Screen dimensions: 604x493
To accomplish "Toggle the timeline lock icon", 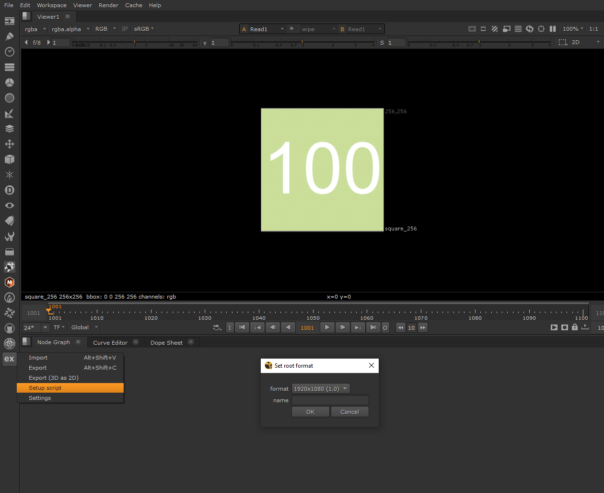I will pyautogui.click(x=575, y=327).
